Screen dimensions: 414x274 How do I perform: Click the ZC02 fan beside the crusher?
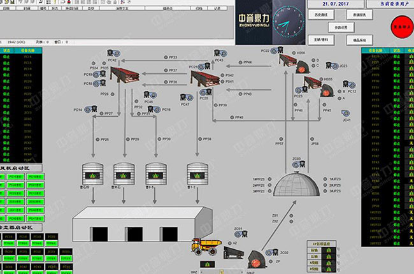267,253
